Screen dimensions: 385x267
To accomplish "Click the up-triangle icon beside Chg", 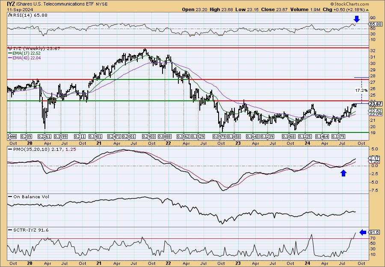I will coord(367,10).
